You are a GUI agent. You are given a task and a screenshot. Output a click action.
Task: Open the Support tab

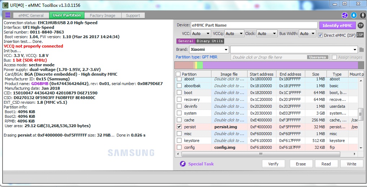133,15
